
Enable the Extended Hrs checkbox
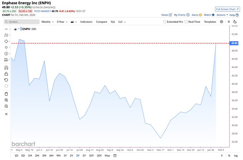click(x=165, y=22)
